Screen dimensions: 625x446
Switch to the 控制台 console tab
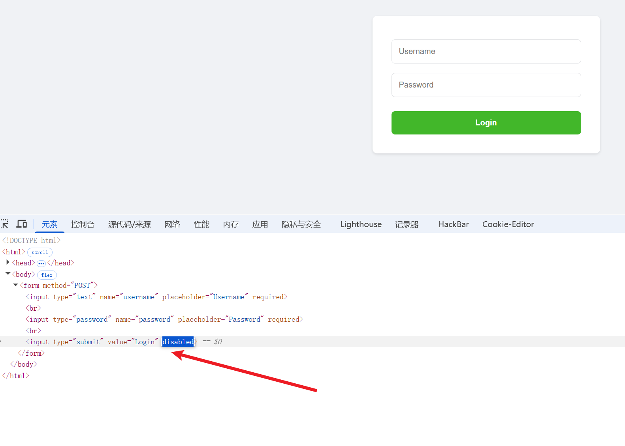pyautogui.click(x=83, y=224)
